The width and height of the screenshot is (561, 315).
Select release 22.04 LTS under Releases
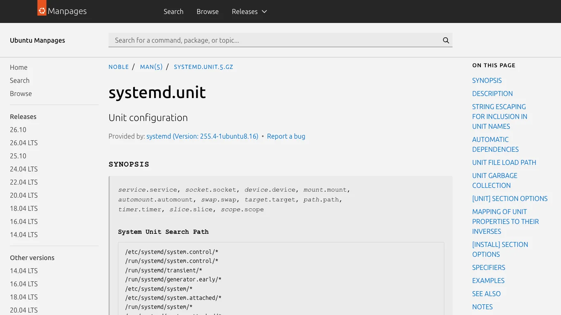[24, 182]
